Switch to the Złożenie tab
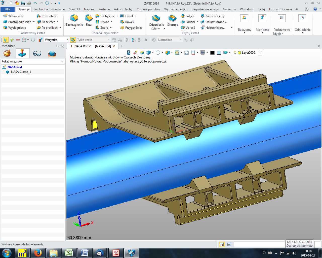 coord(104,9)
